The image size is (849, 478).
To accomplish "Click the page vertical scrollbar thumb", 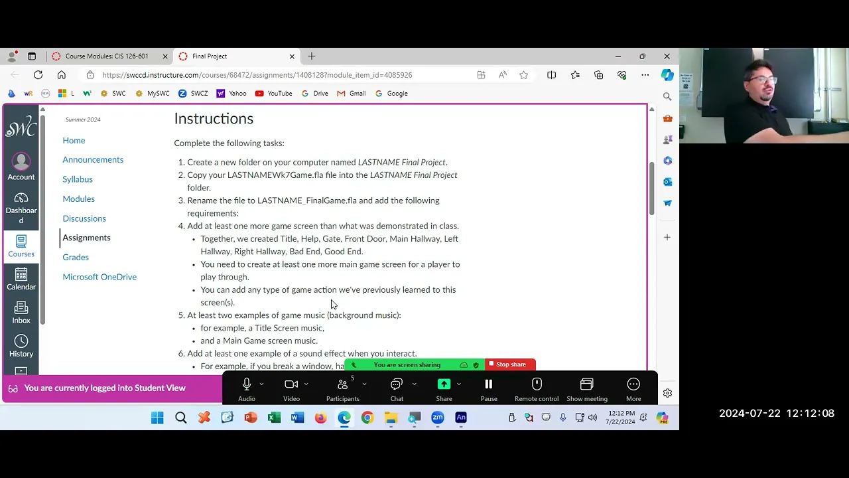I will click(651, 189).
